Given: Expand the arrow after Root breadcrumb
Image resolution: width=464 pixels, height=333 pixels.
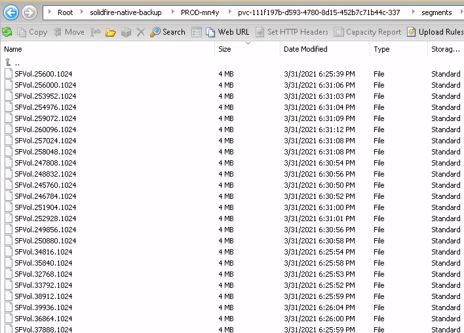Looking at the screenshot, I should [x=82, y=12].
